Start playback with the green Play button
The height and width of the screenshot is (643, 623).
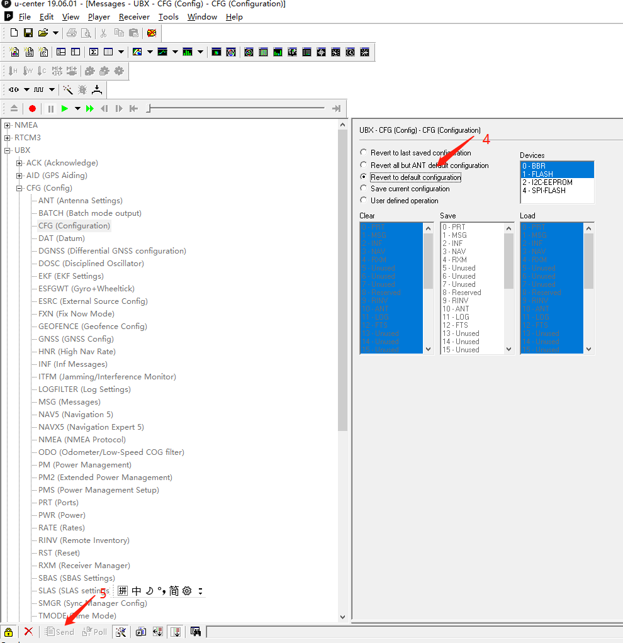click(64, 109)
